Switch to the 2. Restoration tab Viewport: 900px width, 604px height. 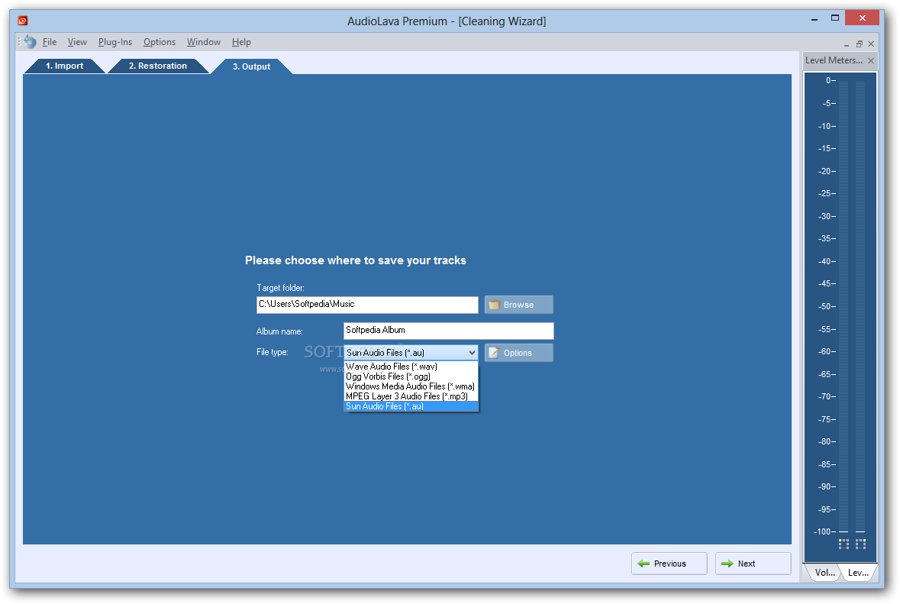(x=158, y=66)
